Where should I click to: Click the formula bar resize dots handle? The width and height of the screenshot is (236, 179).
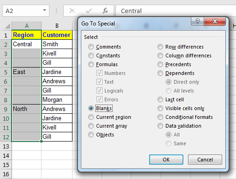[x=56, y=11]
